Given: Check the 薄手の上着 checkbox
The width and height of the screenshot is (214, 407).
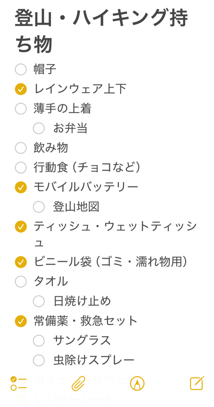Looking at the screenshot, I should pos(21,109).
